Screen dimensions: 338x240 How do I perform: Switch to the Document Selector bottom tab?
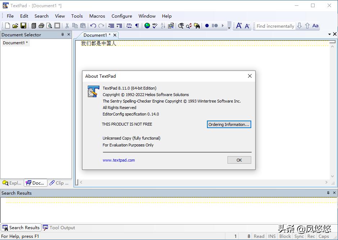(x=35, y=183)
